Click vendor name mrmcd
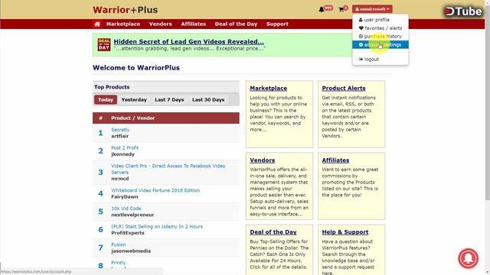Viewport: 490px width, 275px height. [x=120, y=179]
